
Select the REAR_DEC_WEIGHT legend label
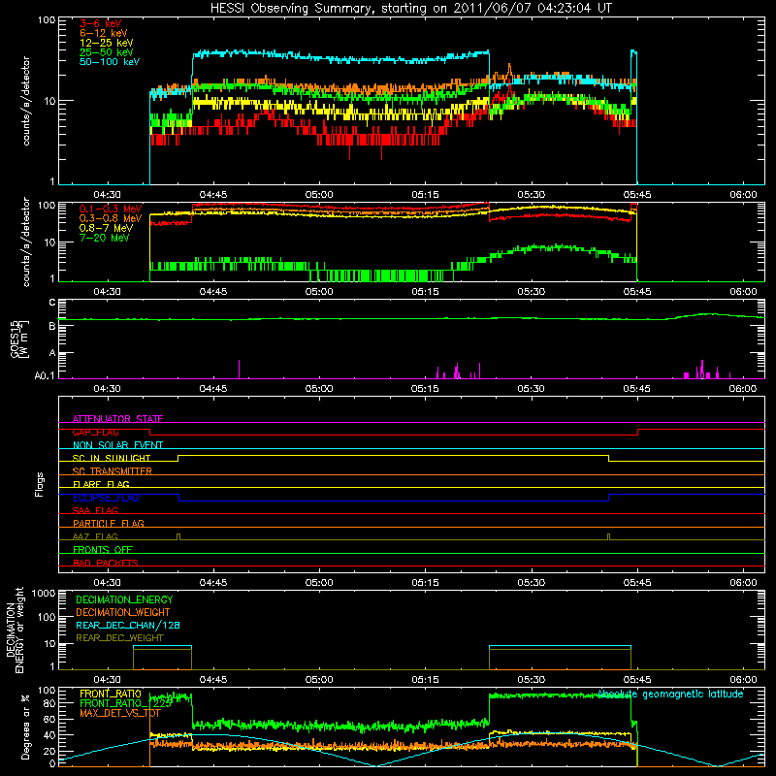tap(119, 638)
